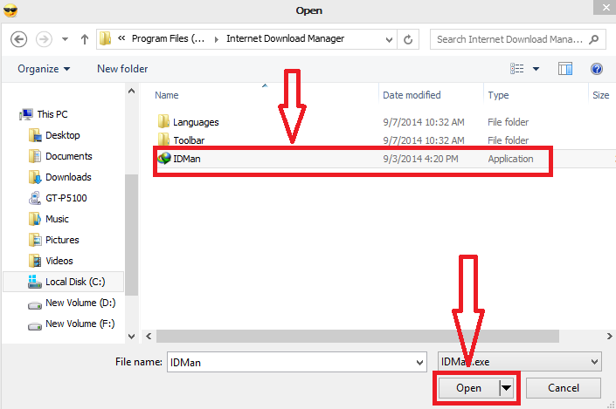Select the Languages folder

click(x=196, y=122)
